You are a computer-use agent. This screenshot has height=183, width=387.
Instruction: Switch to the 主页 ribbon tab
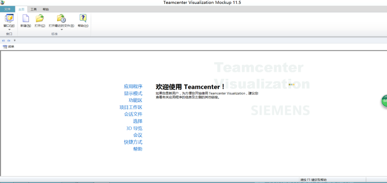click(x=21, y=9)
